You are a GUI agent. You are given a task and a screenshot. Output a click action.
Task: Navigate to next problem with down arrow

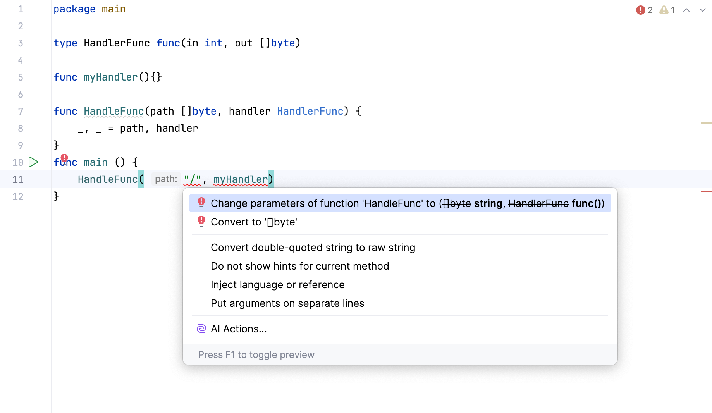(x=703, y=10)
